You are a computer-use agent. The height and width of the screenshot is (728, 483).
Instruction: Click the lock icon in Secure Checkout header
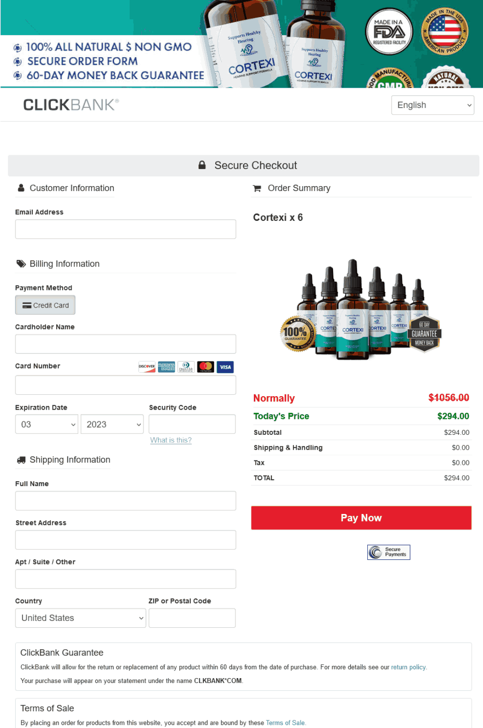click(203, 165)
